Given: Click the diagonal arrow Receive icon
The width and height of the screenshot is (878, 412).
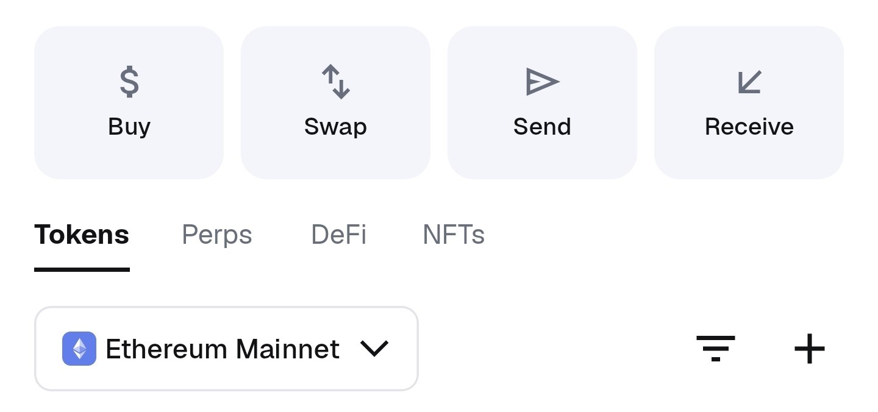Looking at the screenshot, I should click(x=749, y=82).
